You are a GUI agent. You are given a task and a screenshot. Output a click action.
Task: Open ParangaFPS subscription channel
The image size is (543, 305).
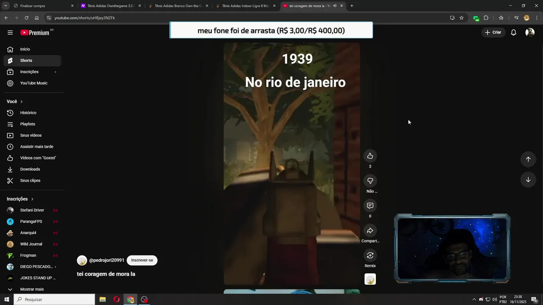tap(32, 222)
